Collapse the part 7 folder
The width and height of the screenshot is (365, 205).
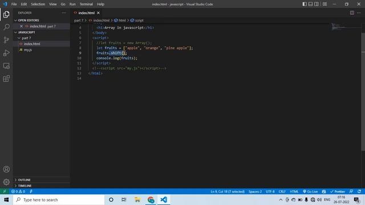[x=26, y=38]
